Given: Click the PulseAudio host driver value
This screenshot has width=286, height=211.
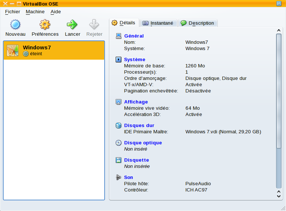Looking at the screenshot, I should [x=198, y=183].
